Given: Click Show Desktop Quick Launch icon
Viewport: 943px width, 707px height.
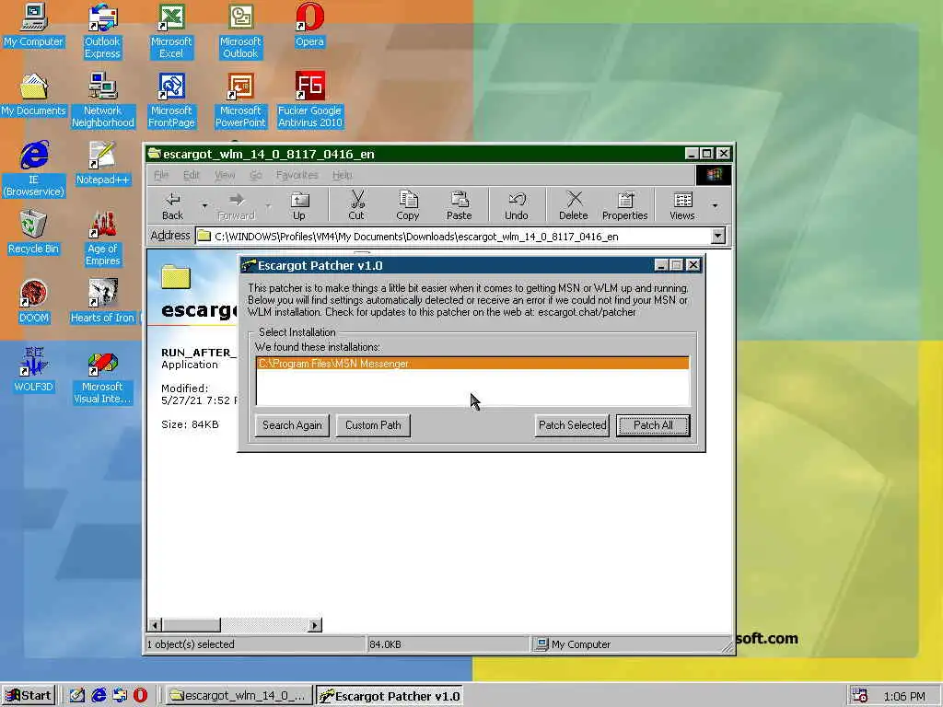Looking at the screenshot, I should pyautogui.click(x=77, y=696).
